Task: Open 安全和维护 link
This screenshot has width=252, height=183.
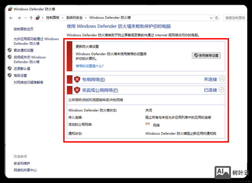Action: point(22,163)
